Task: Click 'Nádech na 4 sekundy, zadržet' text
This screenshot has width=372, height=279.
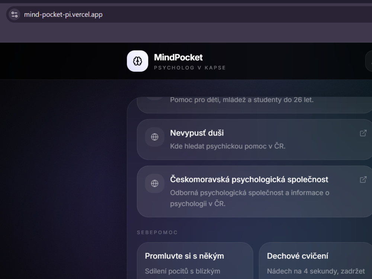Action: tap(316, 271)
